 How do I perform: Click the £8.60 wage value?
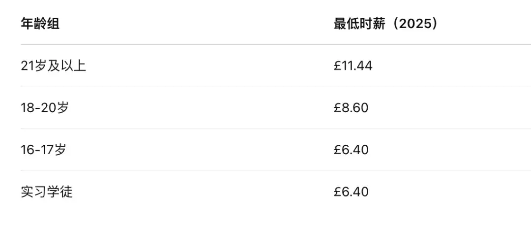pos(351,107)
